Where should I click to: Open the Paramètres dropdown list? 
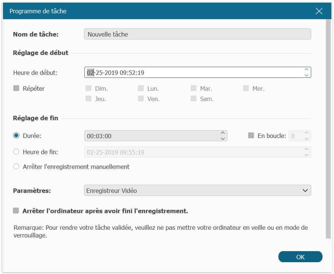pos(197,191)
